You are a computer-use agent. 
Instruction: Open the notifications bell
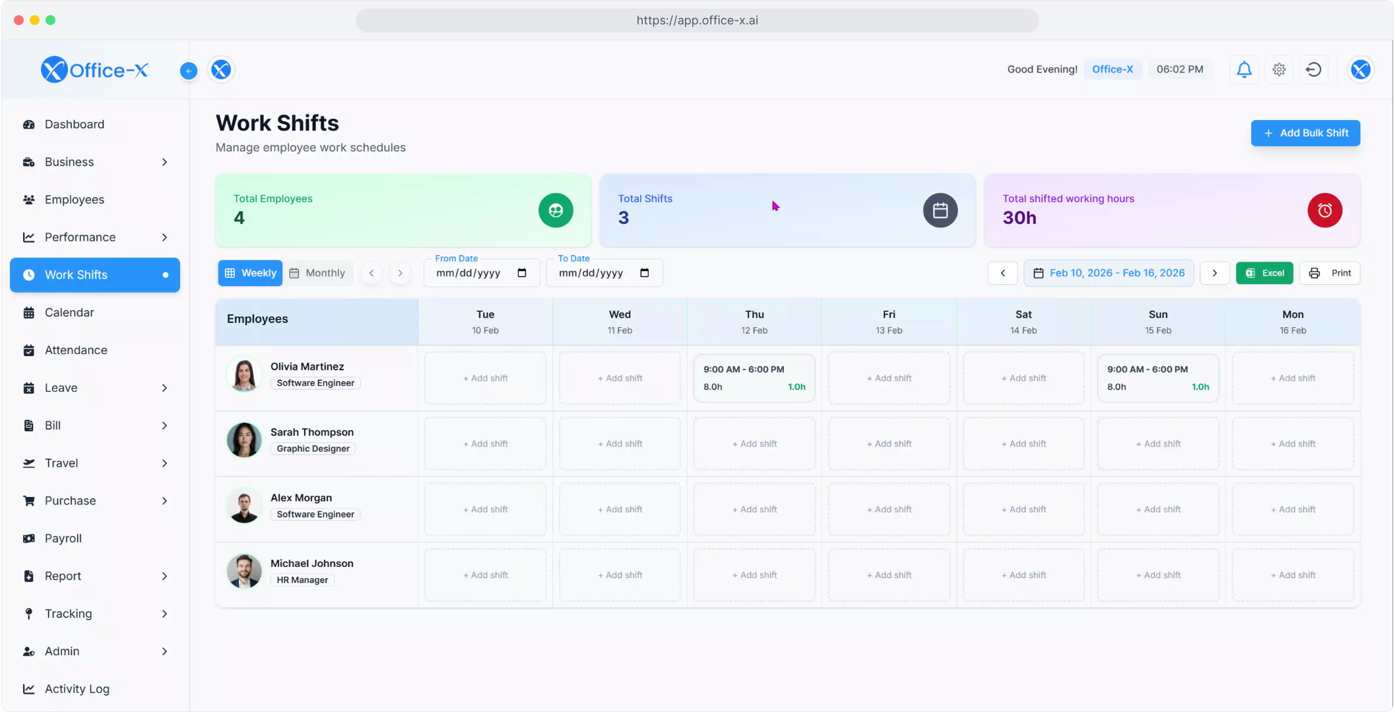(1244, 69)
